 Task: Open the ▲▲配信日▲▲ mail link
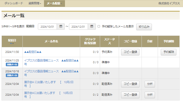coord(33,52)
